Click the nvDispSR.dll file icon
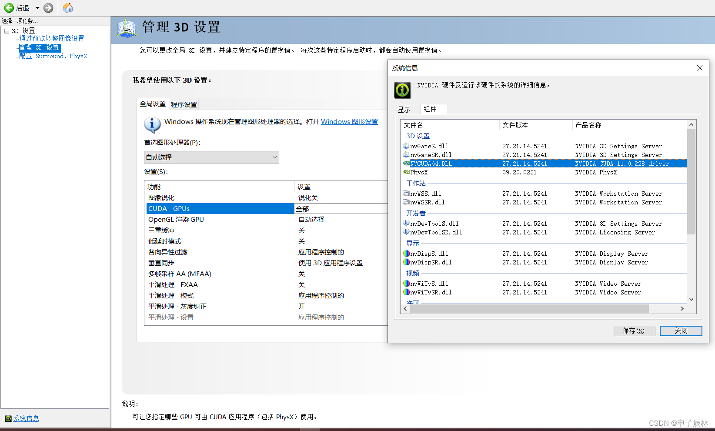 (x=406, y=262)
